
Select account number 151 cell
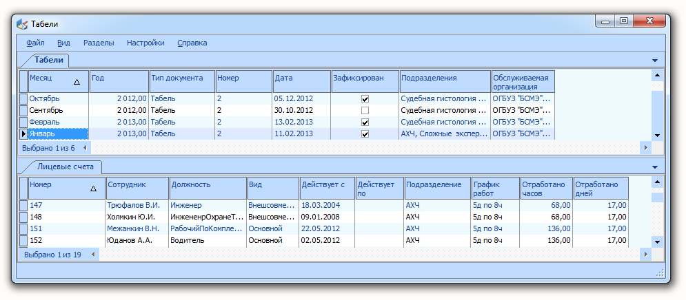[67, 229]
